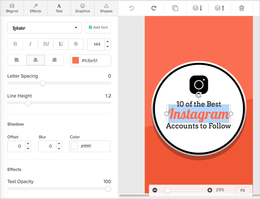Zoom in with the plus icon
The image size is (260, 199).
click(x=210, y=190)
